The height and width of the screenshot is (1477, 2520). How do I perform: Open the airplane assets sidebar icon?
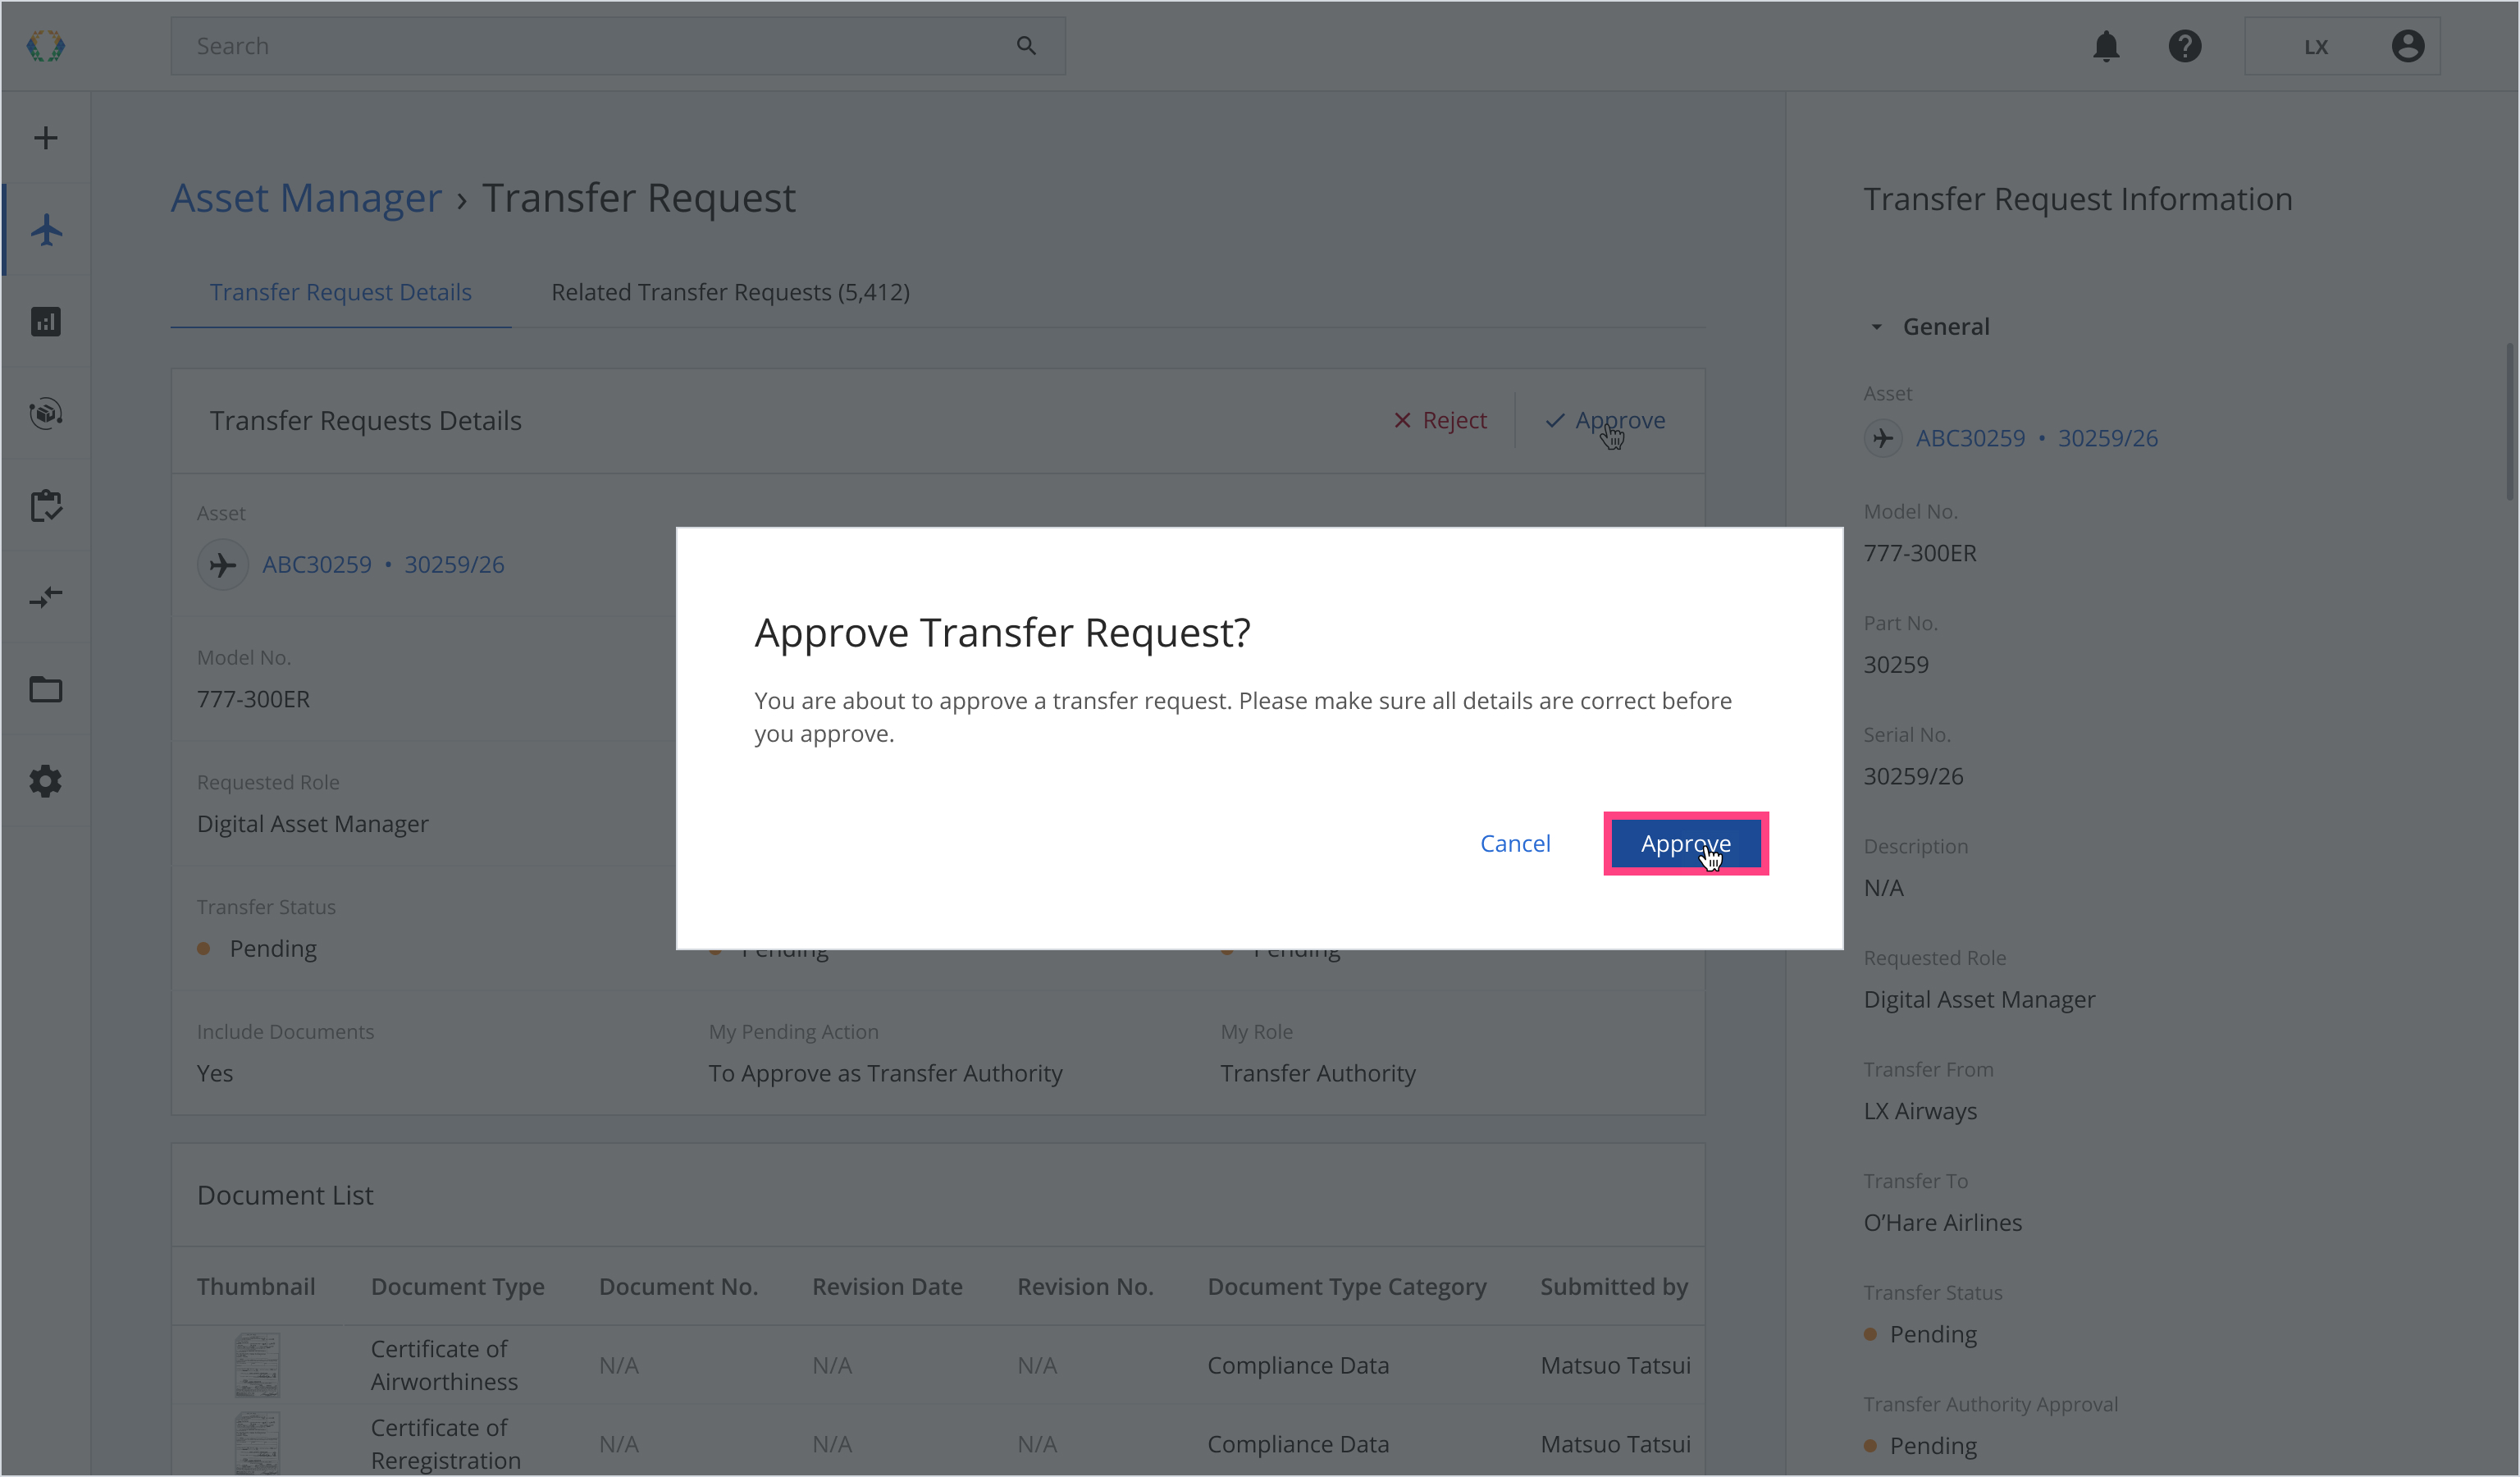[46, 230]
